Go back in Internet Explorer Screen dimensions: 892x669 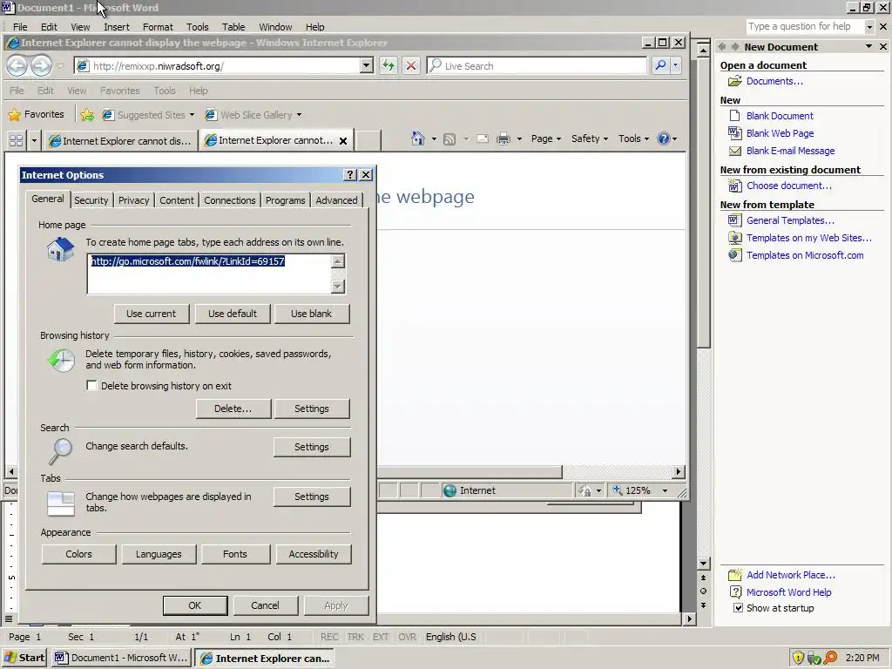(17, 66)
